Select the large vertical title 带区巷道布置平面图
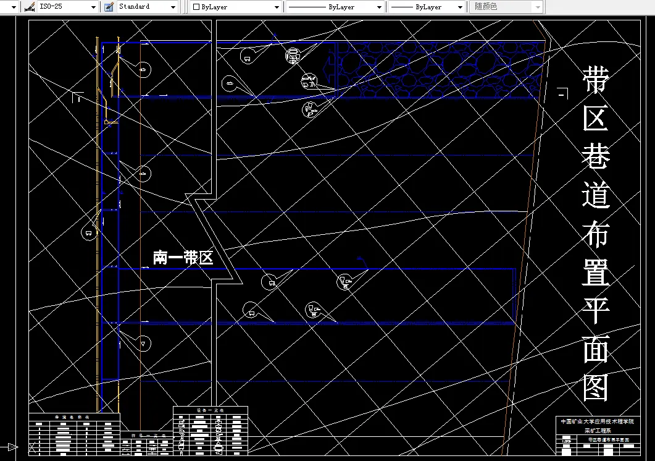 [x=596, y=233]
